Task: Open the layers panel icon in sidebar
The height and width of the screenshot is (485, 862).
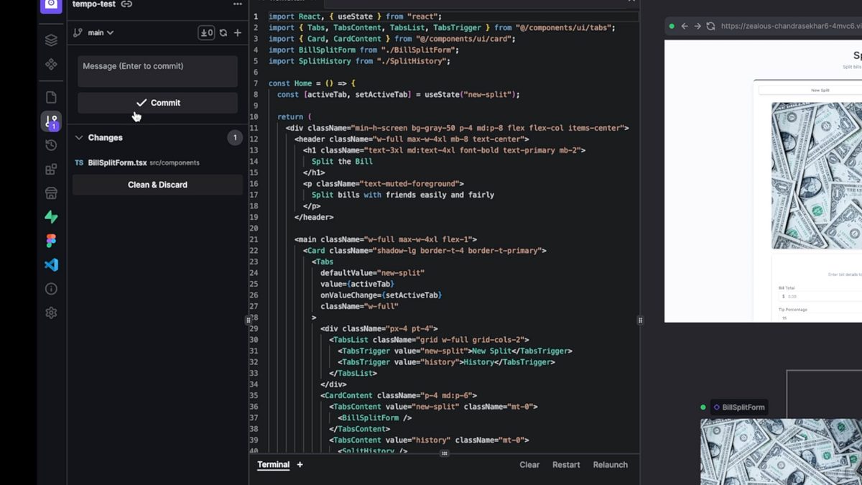Action: pos(51,40)
